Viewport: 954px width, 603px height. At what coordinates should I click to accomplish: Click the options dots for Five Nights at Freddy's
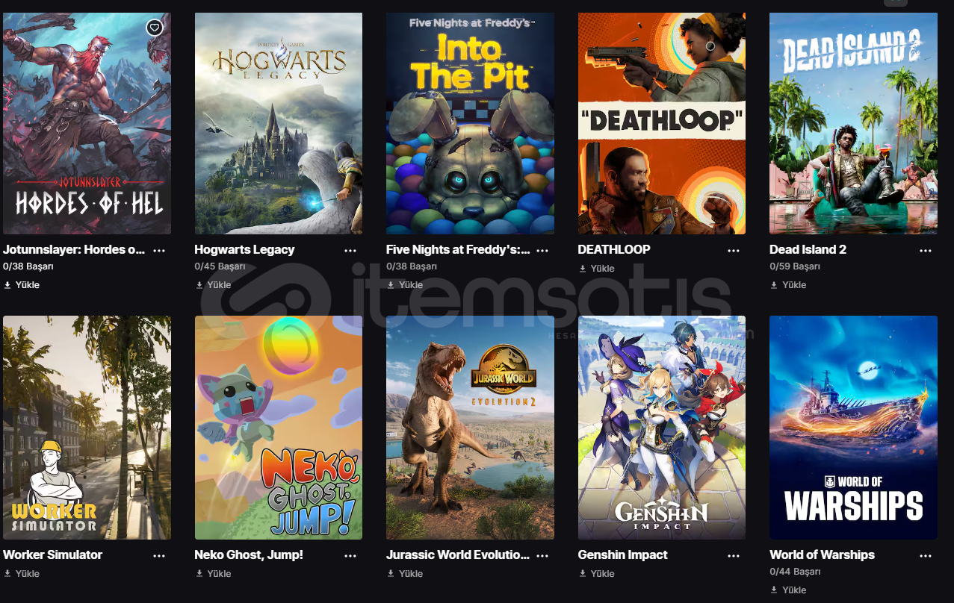(x=542, y=251)
